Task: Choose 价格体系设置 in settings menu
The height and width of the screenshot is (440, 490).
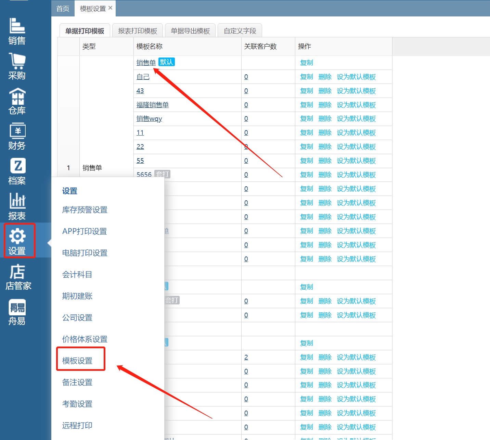Action: 85,339
